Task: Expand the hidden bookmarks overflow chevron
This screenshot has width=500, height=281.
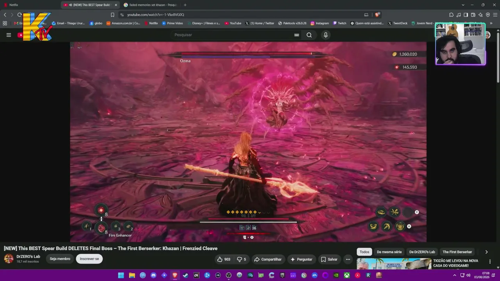Action: tap(491, 23)
